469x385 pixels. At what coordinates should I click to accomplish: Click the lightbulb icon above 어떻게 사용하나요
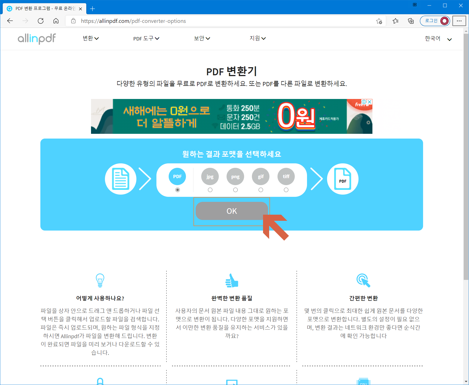[x=100, y=280]
